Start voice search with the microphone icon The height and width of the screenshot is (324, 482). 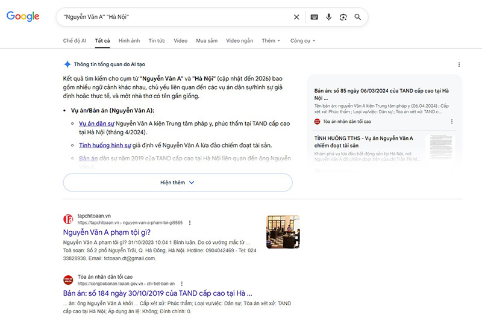pos(328,17)
